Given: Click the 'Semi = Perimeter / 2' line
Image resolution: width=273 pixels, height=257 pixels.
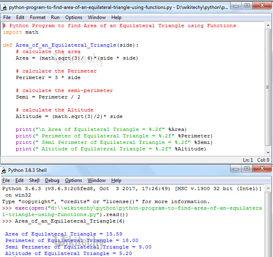Looking at the screenshot, I should coord(48,97).
